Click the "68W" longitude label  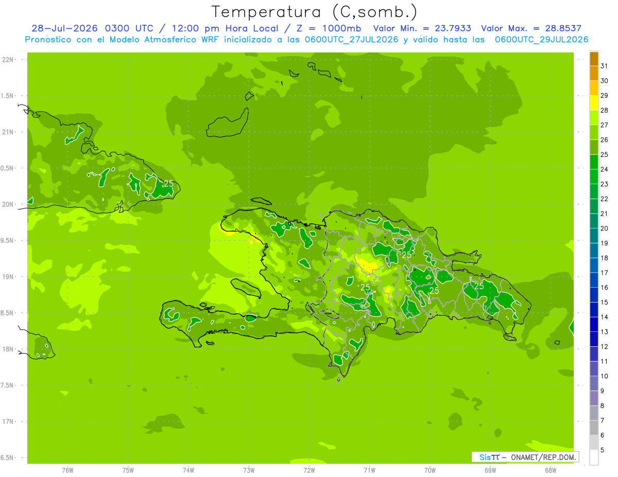[551, 470]
